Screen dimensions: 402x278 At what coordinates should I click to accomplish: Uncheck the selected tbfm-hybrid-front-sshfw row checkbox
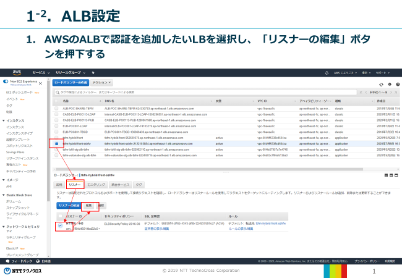coord(56,143)
